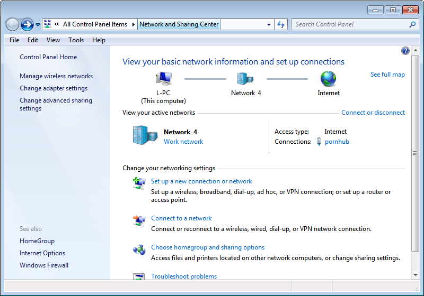This screenshot has height=296, width=424.
Task: Minimize the Control Panel window
Action: click(x=375, y=10)
